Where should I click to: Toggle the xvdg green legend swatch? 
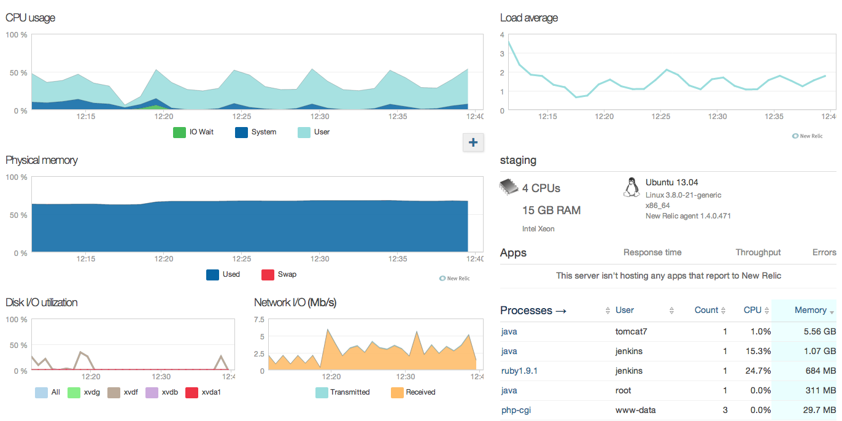(74, 392)
